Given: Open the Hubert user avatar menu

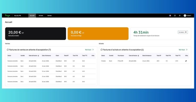Looking at the screenshot, I should click(188, 16).
